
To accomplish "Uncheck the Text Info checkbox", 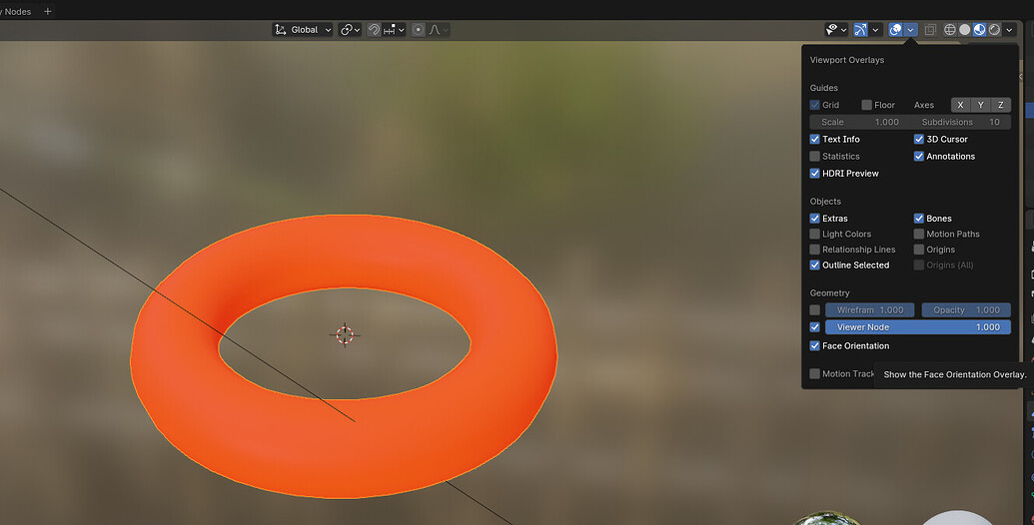I will 815,139.
